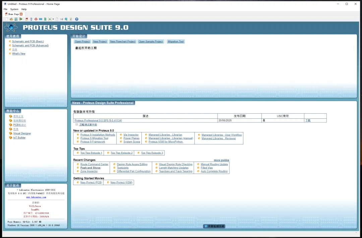362x238 pixels.
Task: Click the 下载 download link in upgrade table
Action: [x=308, y=120]
